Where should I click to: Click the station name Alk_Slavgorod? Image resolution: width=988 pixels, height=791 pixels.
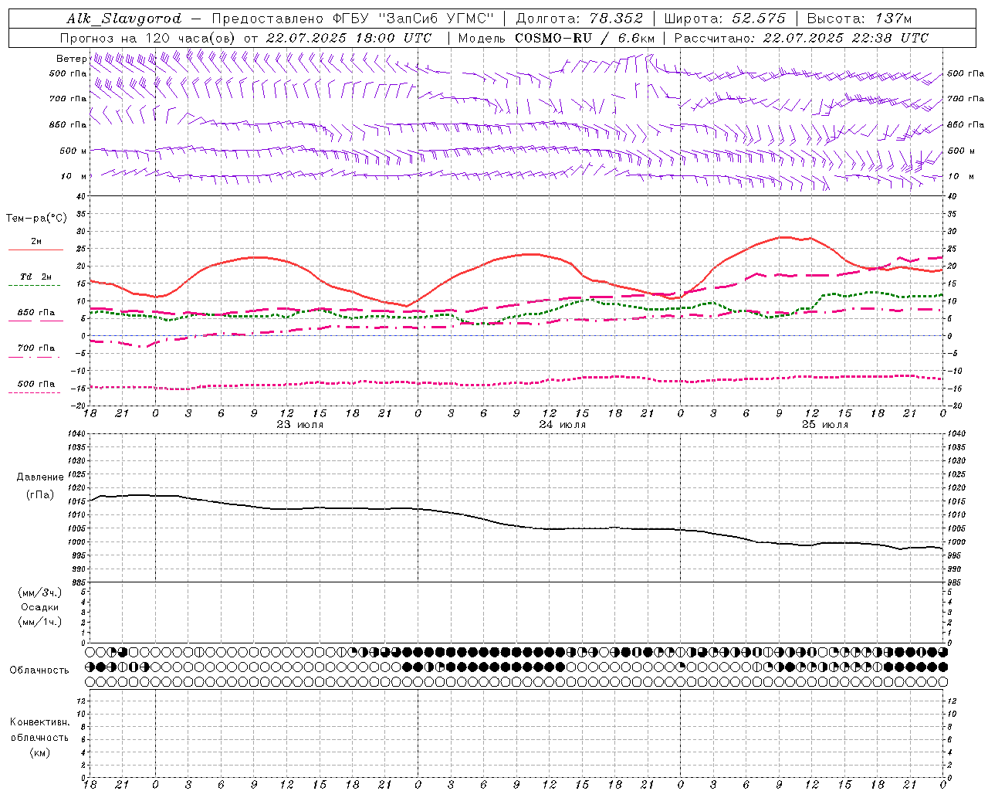[123, 19]
